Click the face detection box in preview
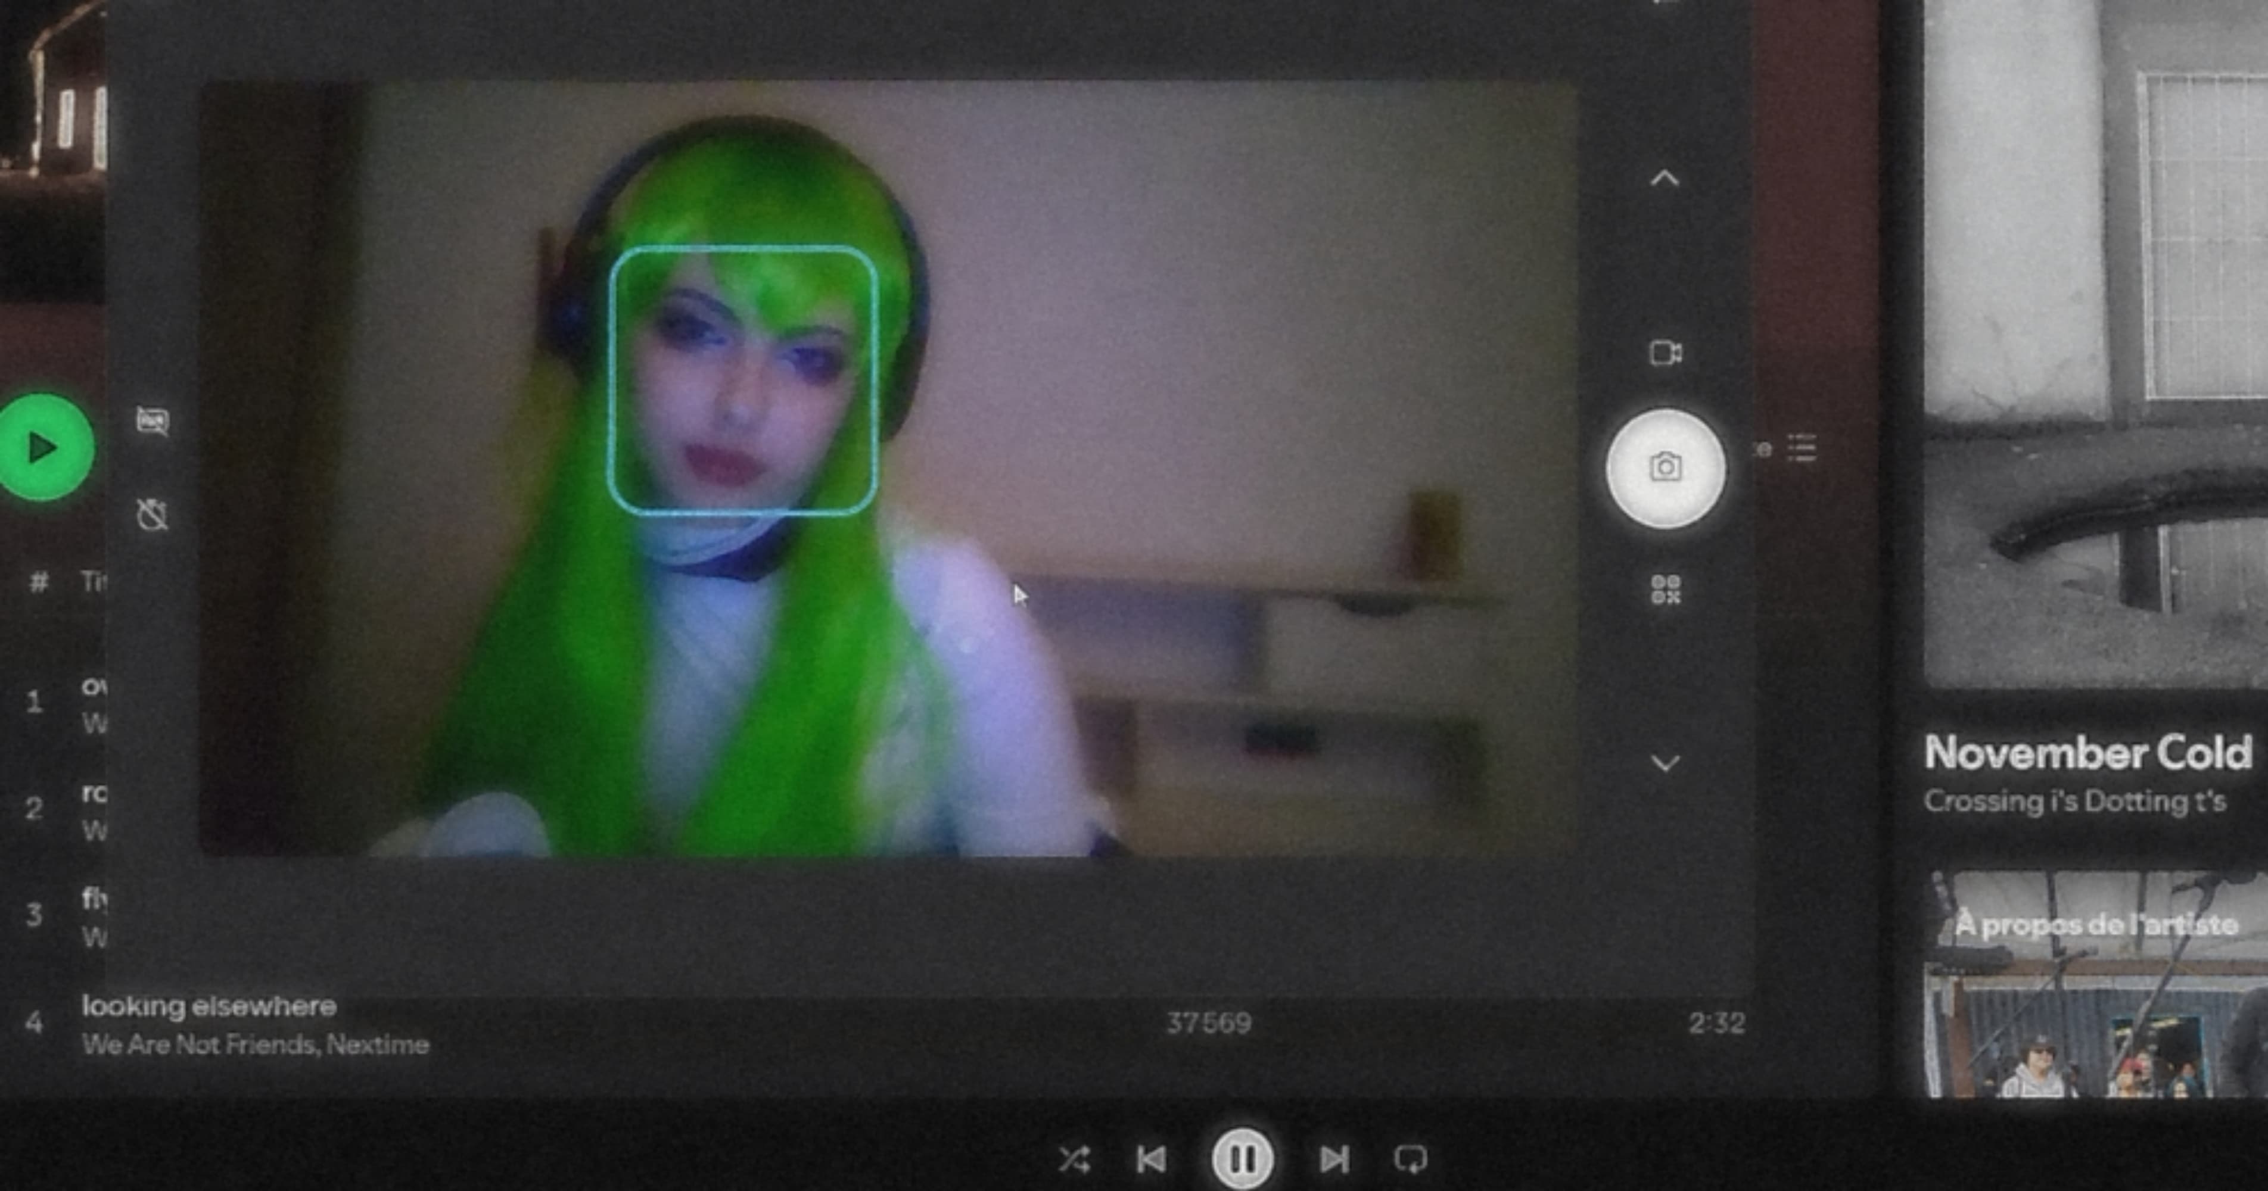Screen dimensions: 2268x1191 (x=742, y=381)
